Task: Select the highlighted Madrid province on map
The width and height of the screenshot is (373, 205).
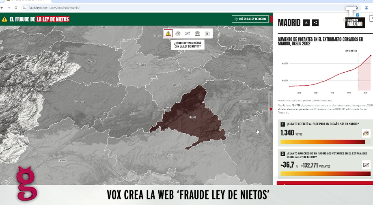Action: 190,118
